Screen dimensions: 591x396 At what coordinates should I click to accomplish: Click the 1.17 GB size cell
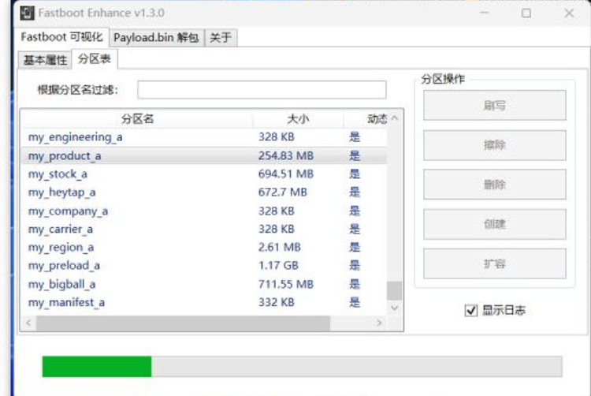[278, 266]
